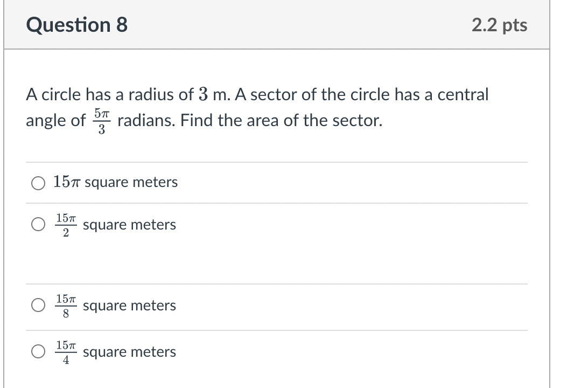Viewport: 574px width, 388px height.
Task: Select the 15π/2 square meters answer
Action: pos(38,224)
